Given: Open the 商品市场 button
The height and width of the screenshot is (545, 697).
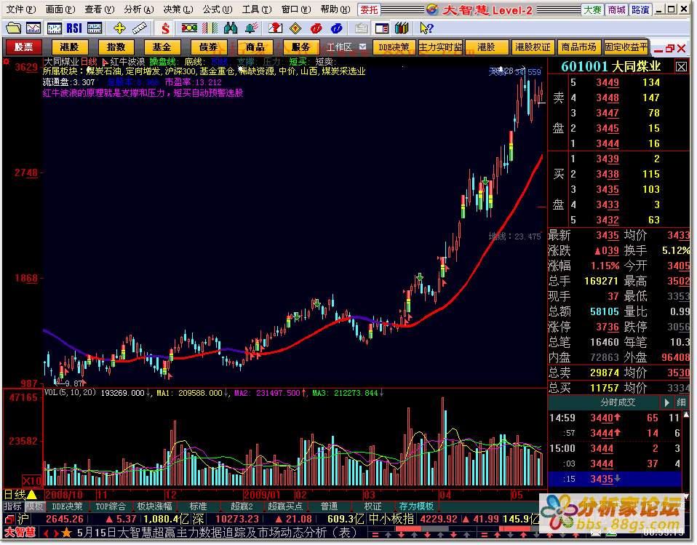Looking at the screenshot, I should coord(578,47).
